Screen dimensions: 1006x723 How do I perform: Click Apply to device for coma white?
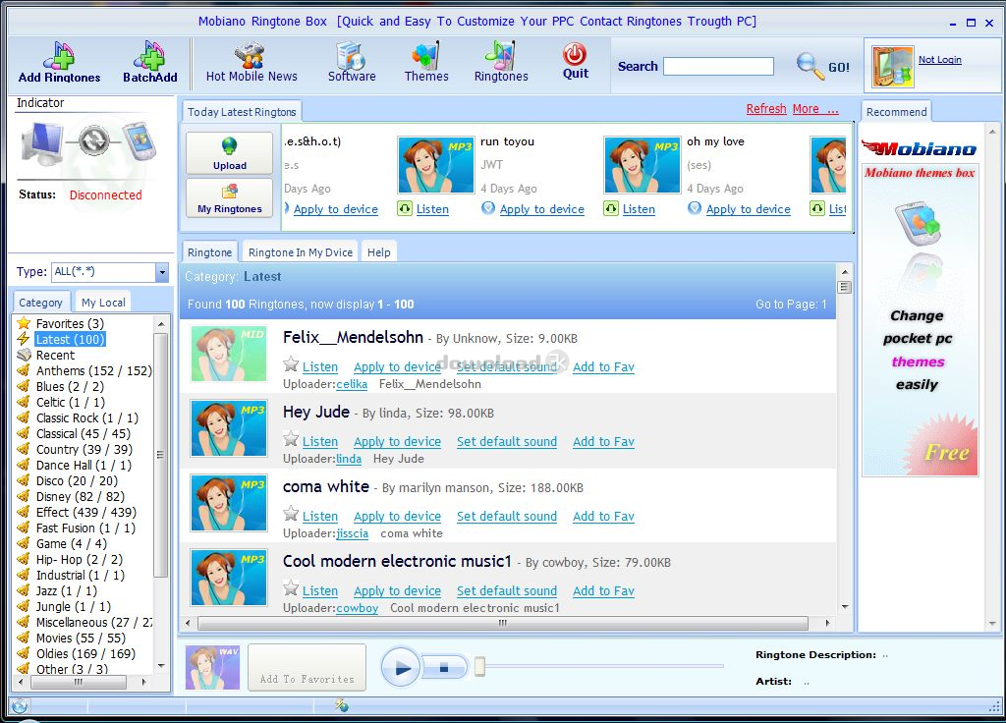tap(397, 516)
